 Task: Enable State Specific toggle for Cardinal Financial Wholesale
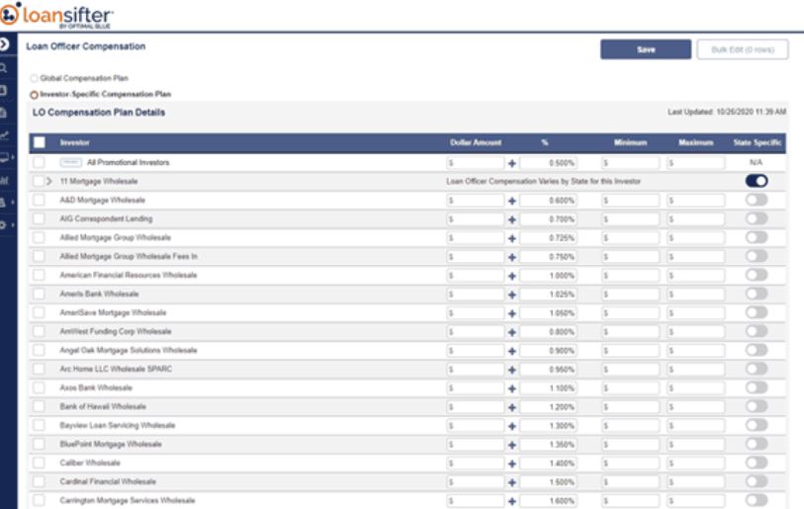click(x=757, y=481)
